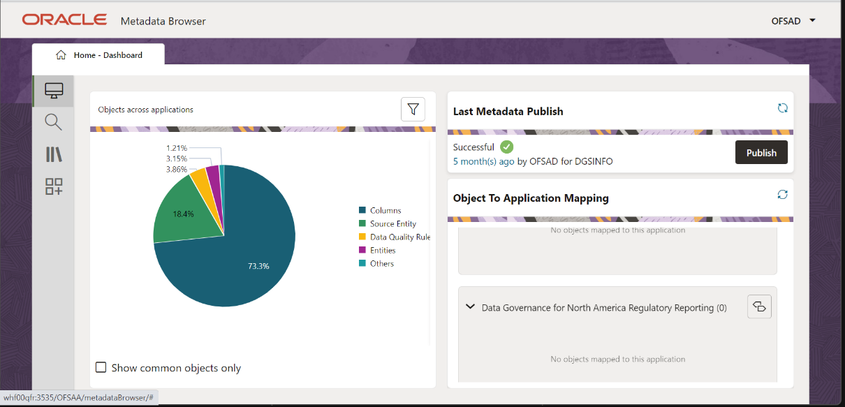Open the Dashboard monitor icon in sidebar
845x407 pixels.
tap(54, 91)
